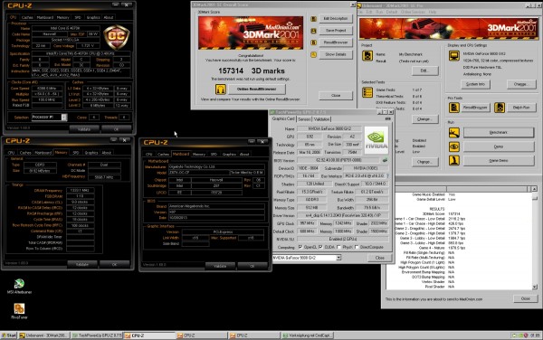
Task: Click the joystick icon next to Game Demo
Action: [454, 160]
